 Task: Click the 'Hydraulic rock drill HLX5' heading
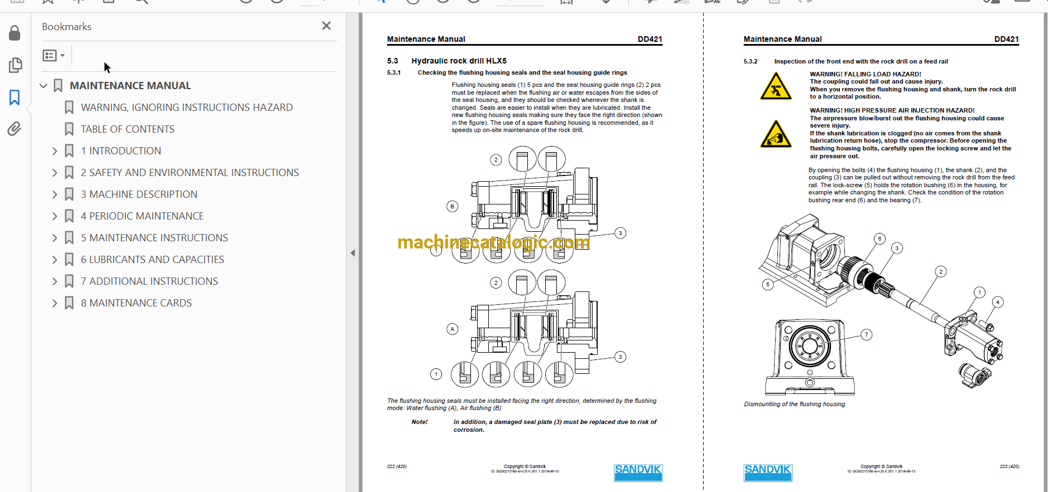(459, 61)
